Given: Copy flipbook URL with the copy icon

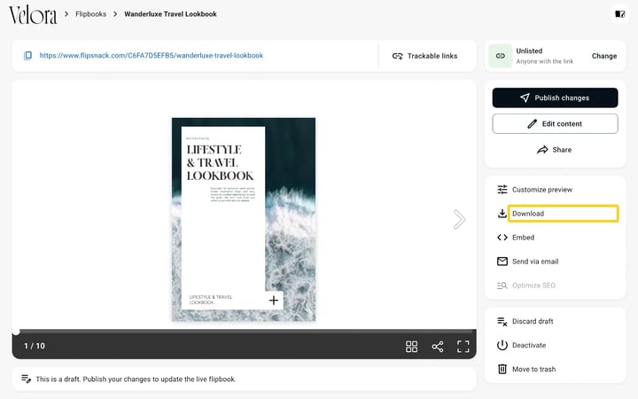Looking at the screenshot, I should (x=27, y=55).
